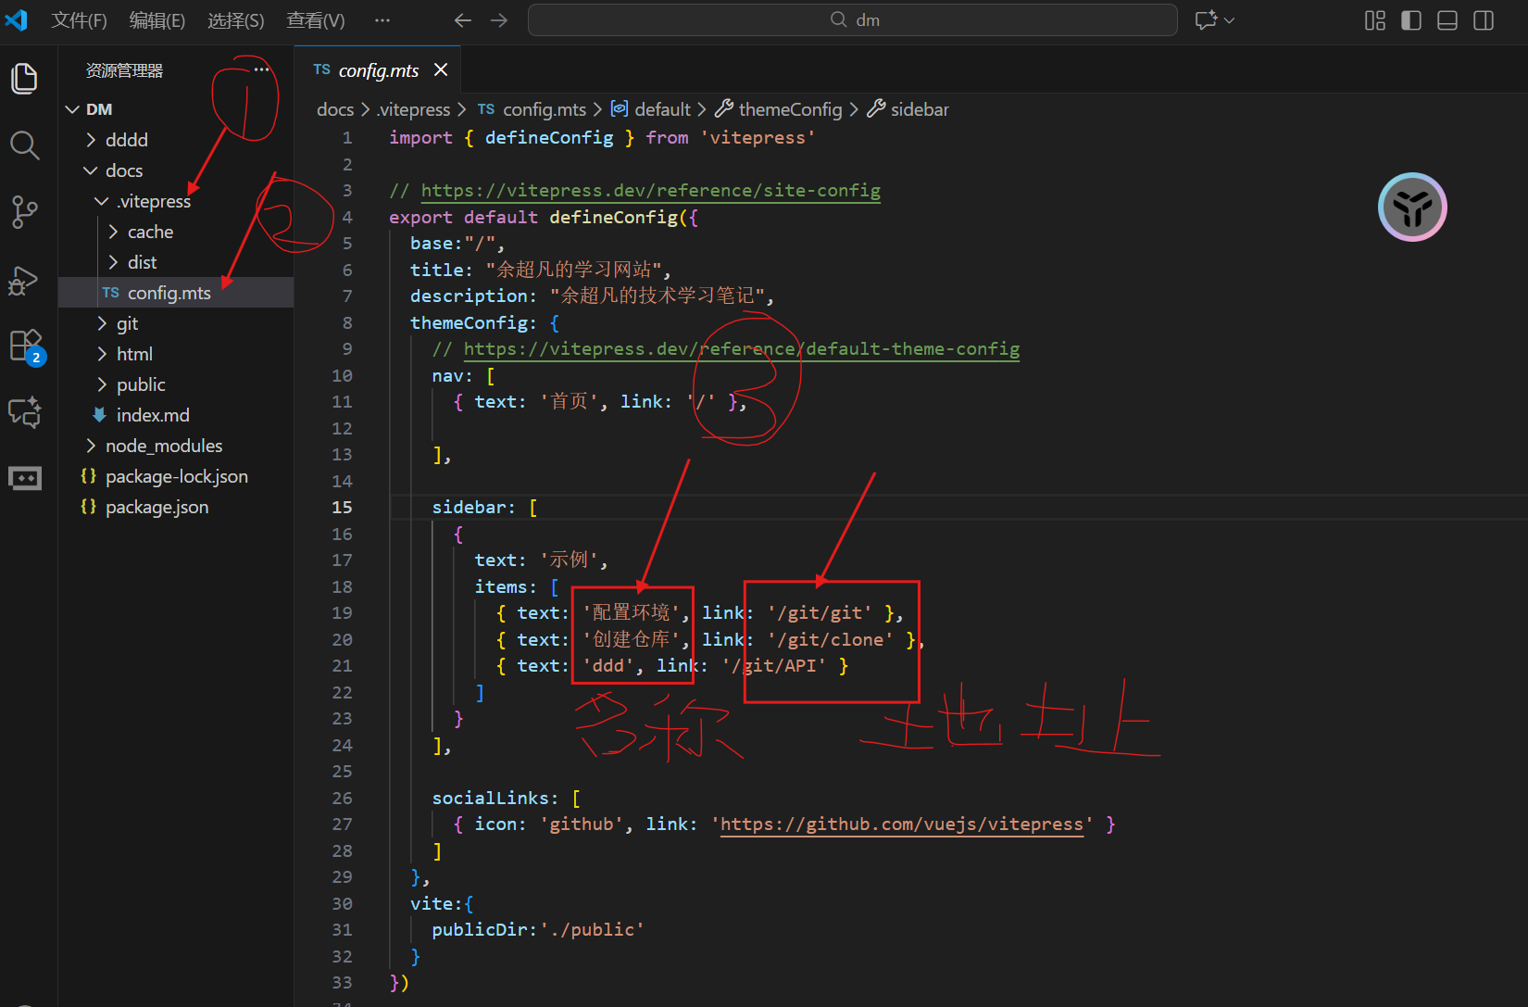
Task: Expand the dddd folder
Action: [x=127, y=140]
